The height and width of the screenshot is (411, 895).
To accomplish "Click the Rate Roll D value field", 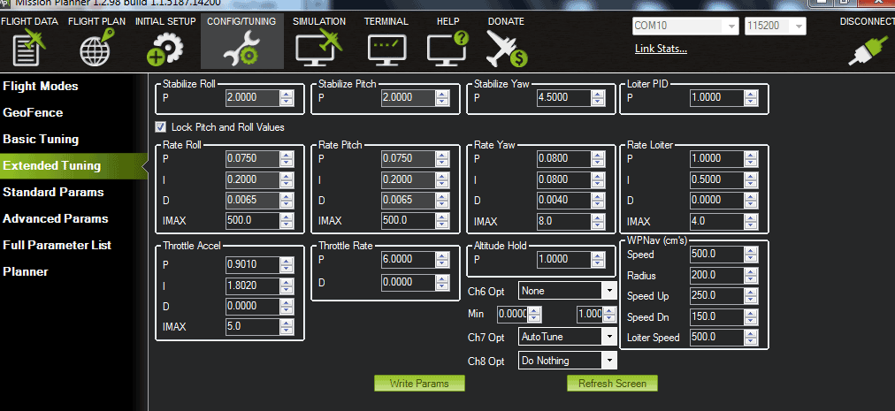I will (x=252, y=201).
